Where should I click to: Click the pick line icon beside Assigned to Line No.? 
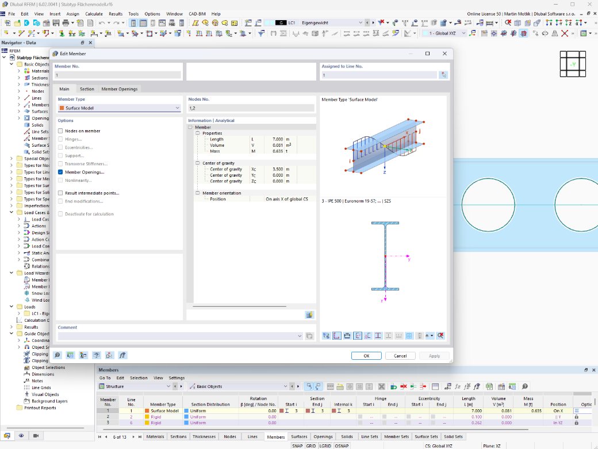[x=443, y=75]
